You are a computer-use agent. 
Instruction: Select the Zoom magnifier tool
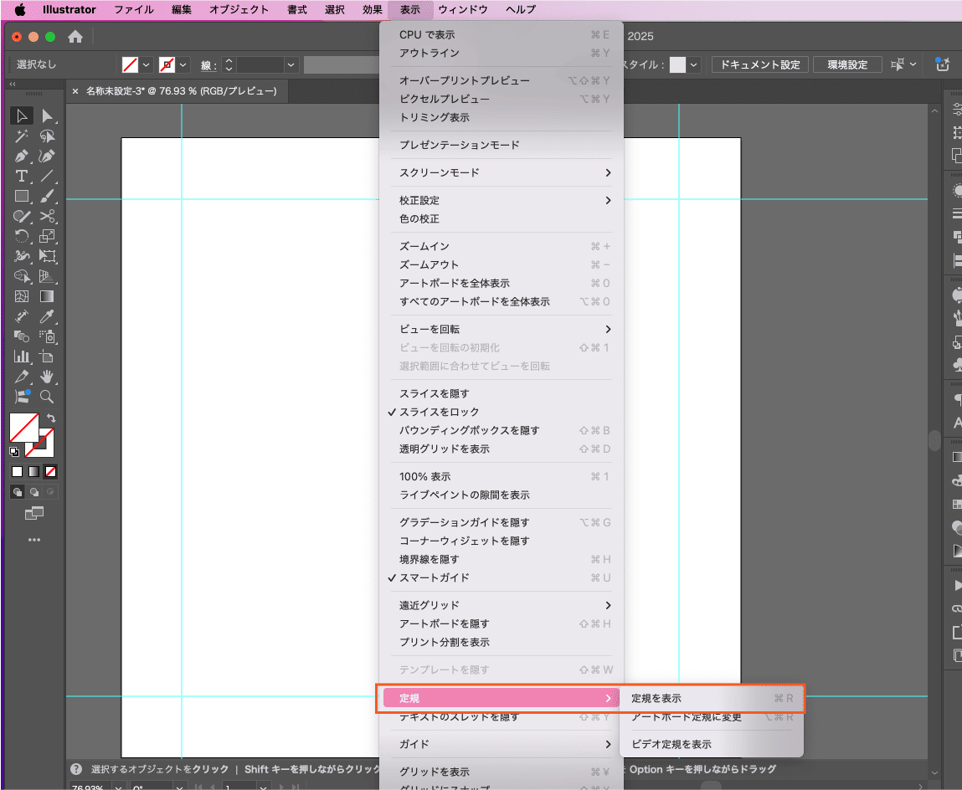pyautogui.click(x=47, y=397)
